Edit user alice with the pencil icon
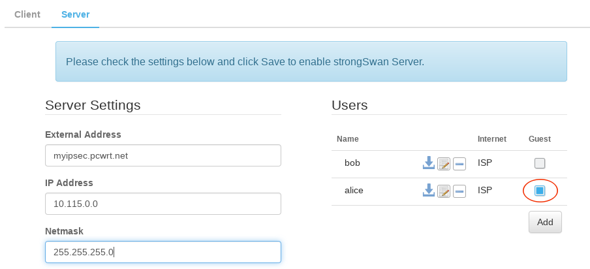The image size is (590, 269). 444,191
